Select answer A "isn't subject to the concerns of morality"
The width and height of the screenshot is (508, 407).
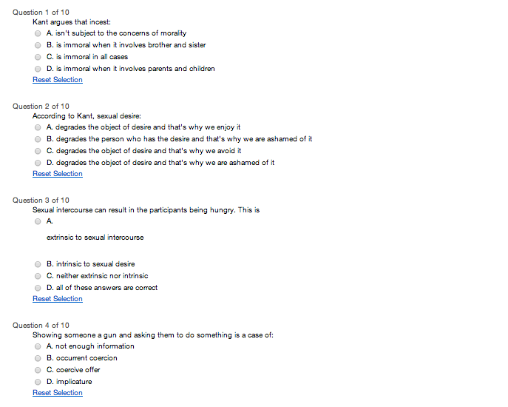point(38,33)
